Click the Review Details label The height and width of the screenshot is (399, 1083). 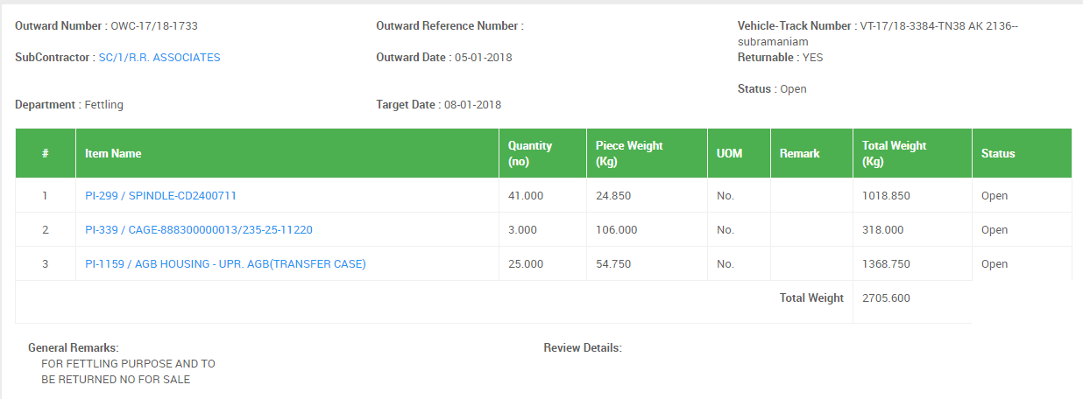pos(583,348)
